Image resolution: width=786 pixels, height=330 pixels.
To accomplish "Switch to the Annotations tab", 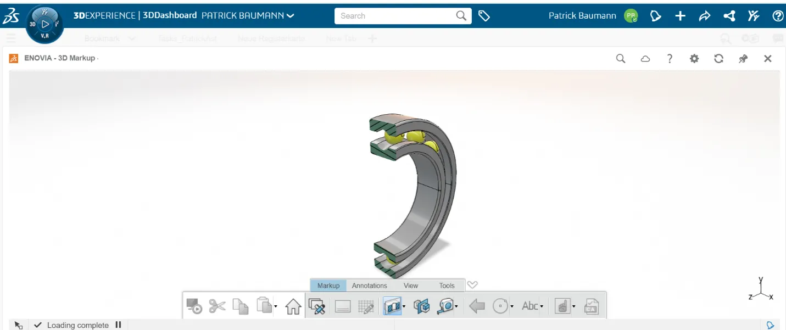I will click(369, 285).
